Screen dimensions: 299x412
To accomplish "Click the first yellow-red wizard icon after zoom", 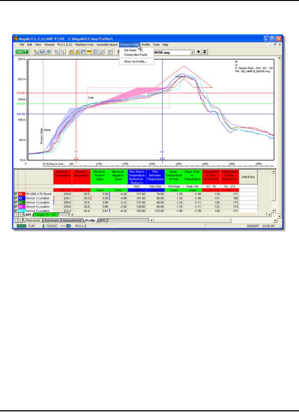I will pos(71,51).
